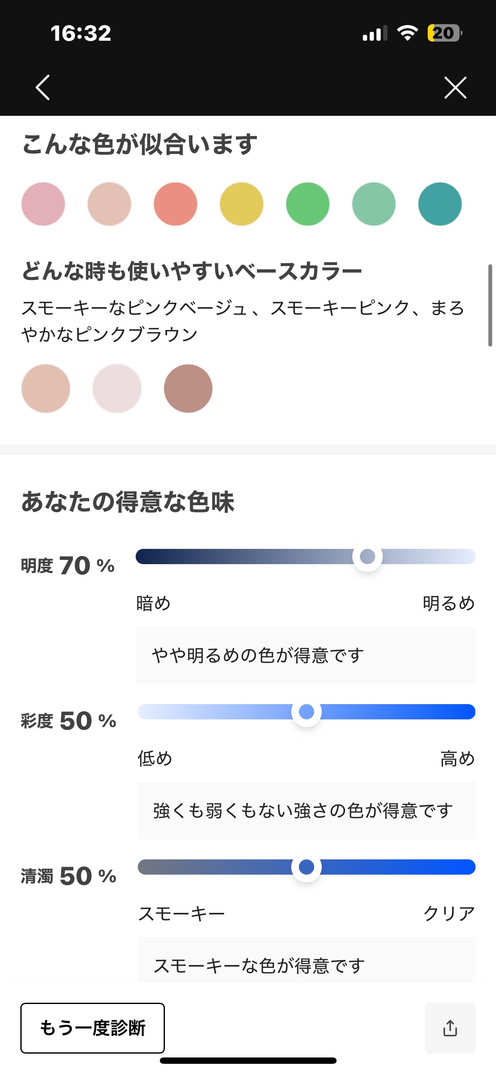
Task: Tap the clock time in status bar
Action: click(x=81, y=33)
